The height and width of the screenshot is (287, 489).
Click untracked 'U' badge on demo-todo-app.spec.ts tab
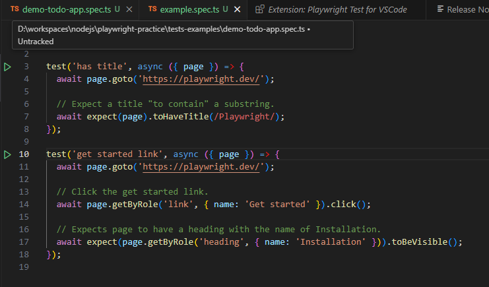point(117,9)
